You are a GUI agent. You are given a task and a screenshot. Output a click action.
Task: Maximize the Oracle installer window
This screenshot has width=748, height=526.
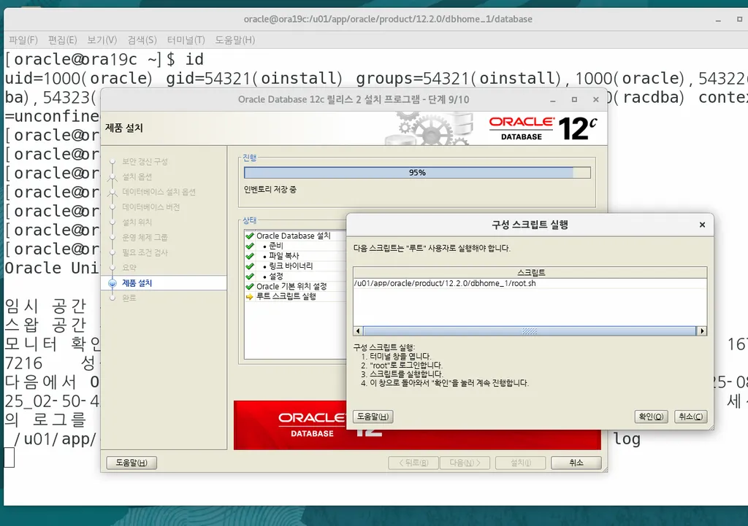click(574, 99)
